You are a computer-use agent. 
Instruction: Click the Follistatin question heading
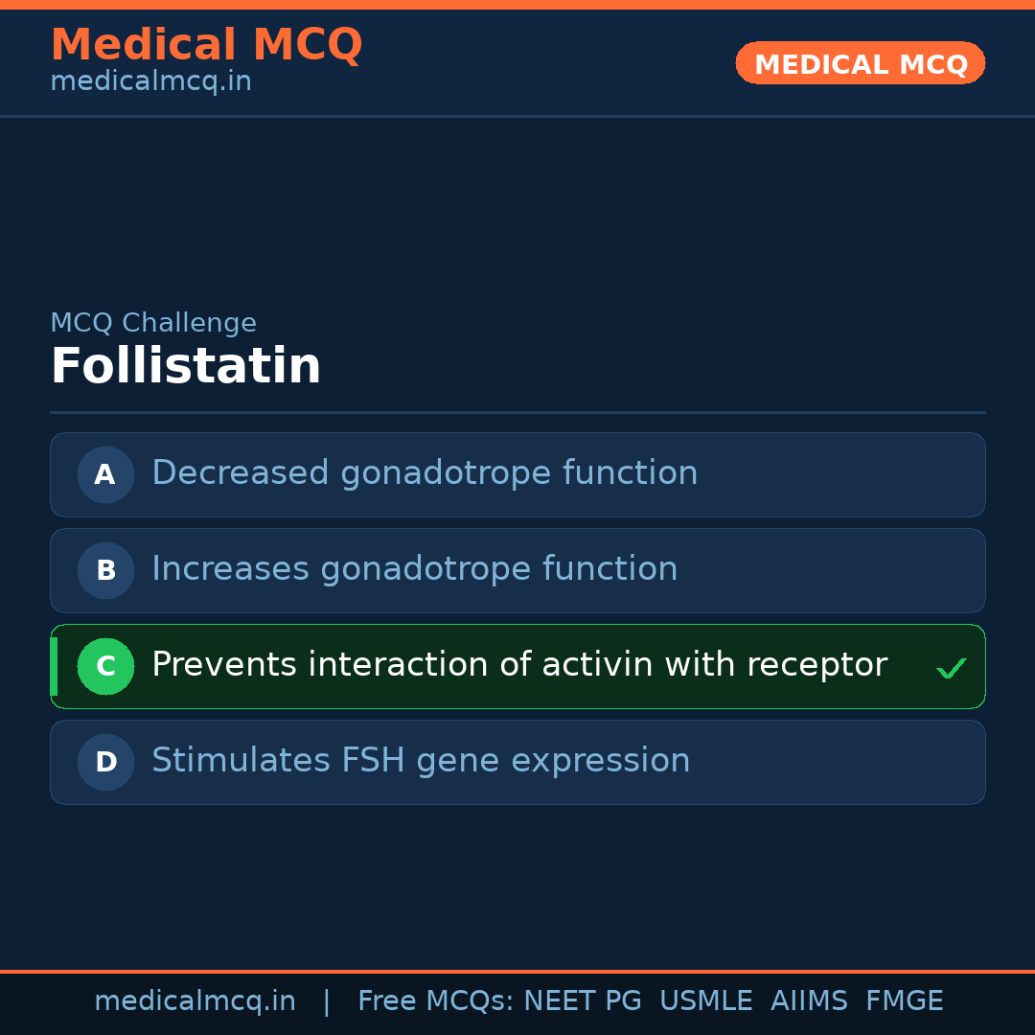pyautogui.click(x=185, y=366)
